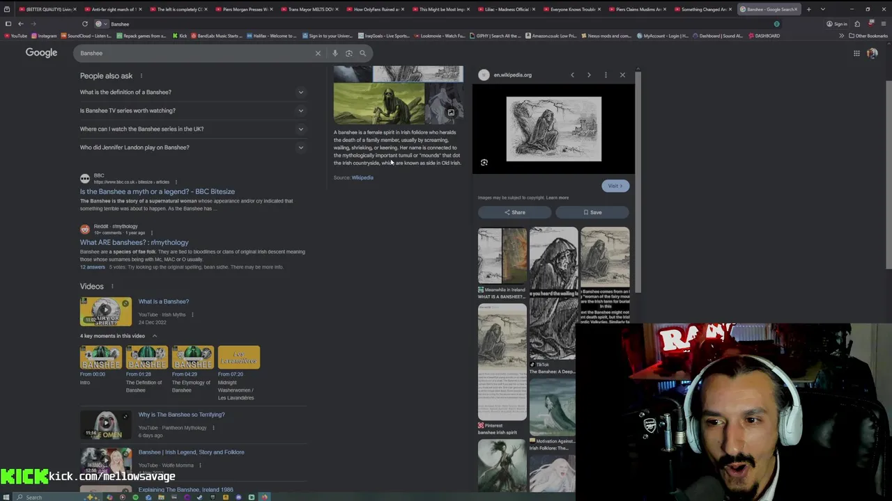This screenshot has width=892, height=501.
Task: Open a new browser tab
Action: point(808,9)
